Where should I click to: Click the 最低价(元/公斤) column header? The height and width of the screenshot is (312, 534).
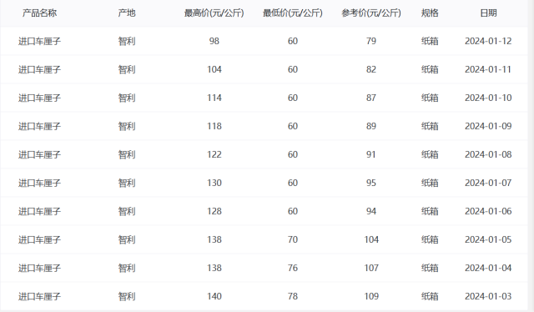pos(293,13)
